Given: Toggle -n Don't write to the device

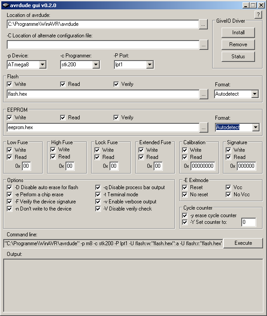Looking at the screenshot, I should click(9, 209).
